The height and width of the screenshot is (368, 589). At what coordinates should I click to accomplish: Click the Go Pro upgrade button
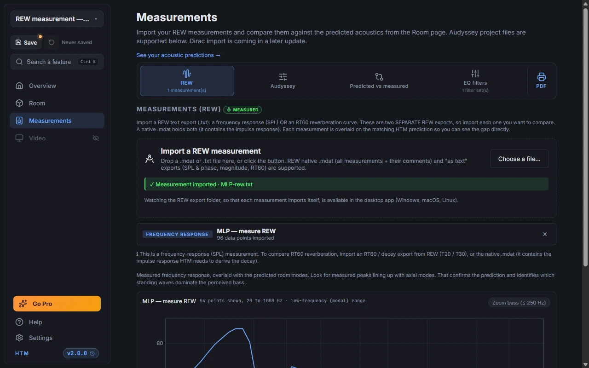(x=57, y=304)
